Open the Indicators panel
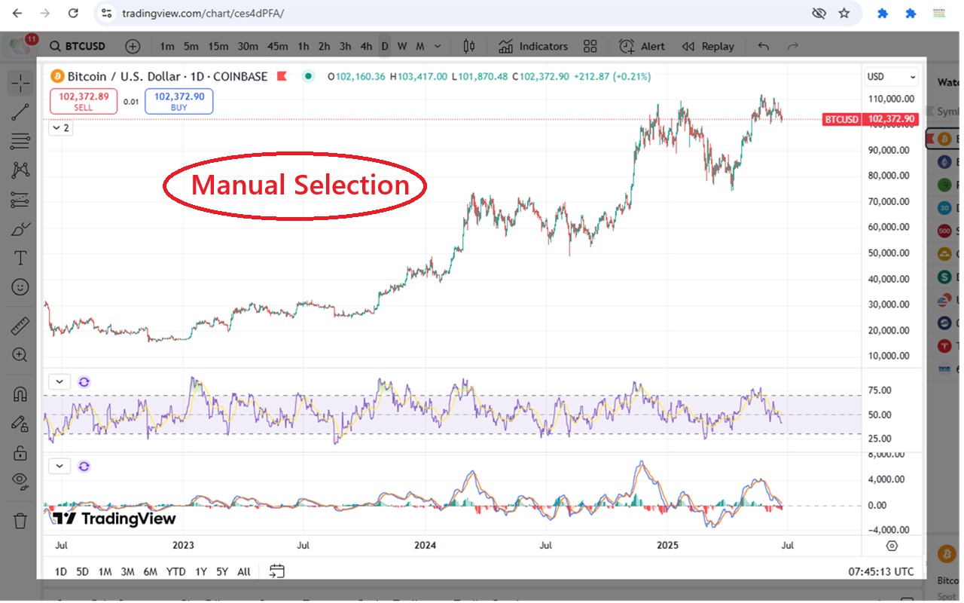Image resolution: width=964 pixels, height=603 pixels. pyautogui.click(x=533, y=47)
